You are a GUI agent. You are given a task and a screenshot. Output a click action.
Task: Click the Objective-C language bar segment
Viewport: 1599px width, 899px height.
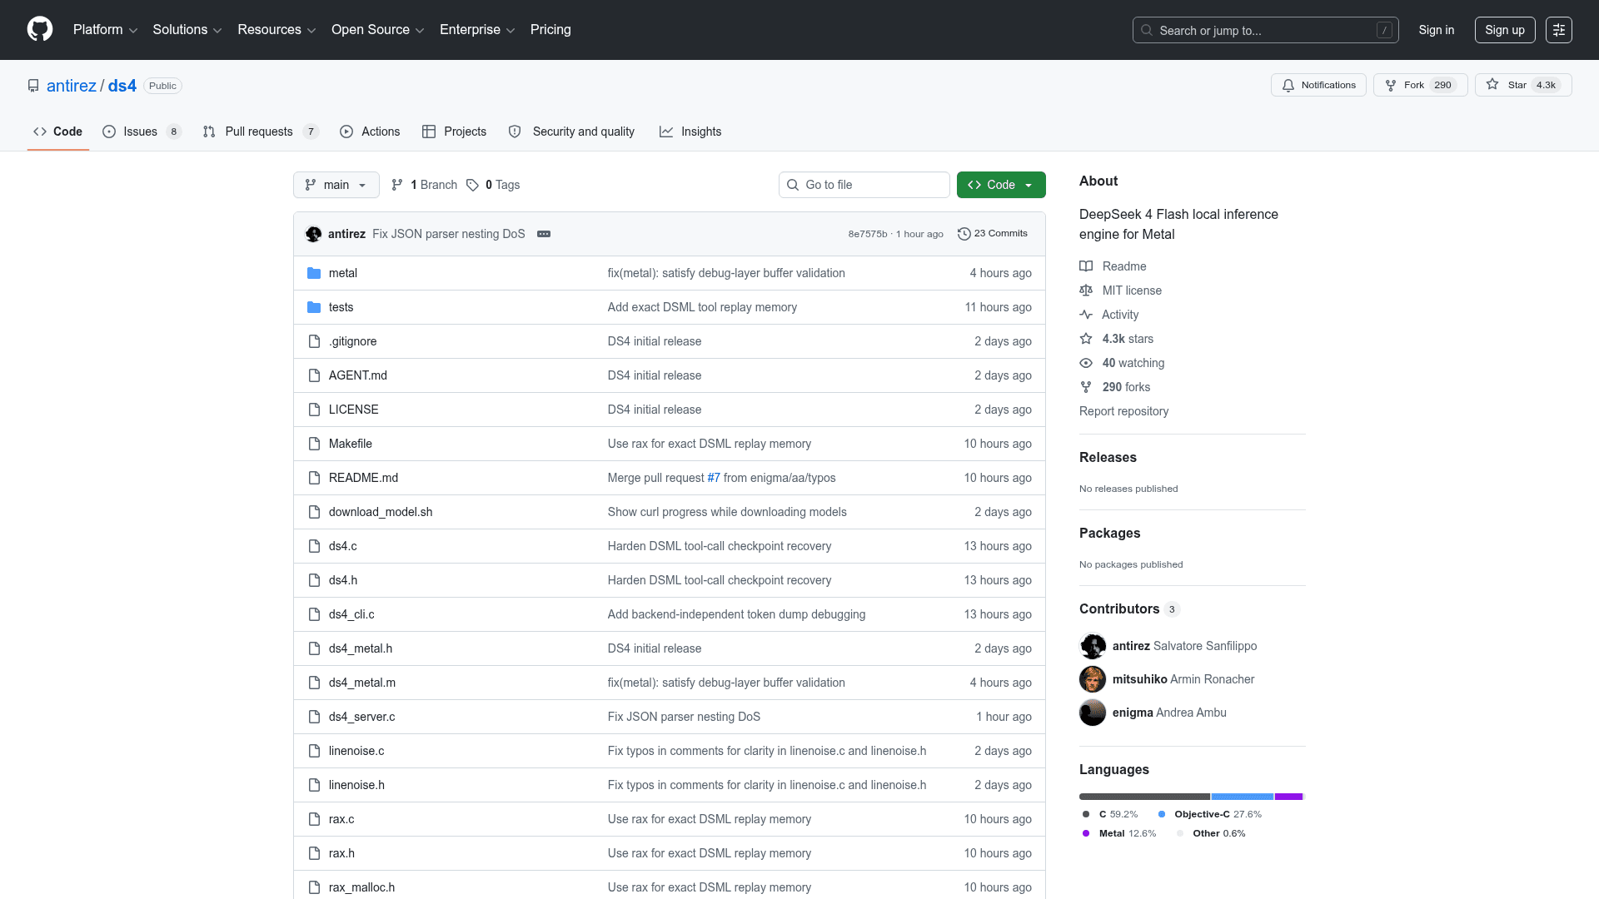1243,797
